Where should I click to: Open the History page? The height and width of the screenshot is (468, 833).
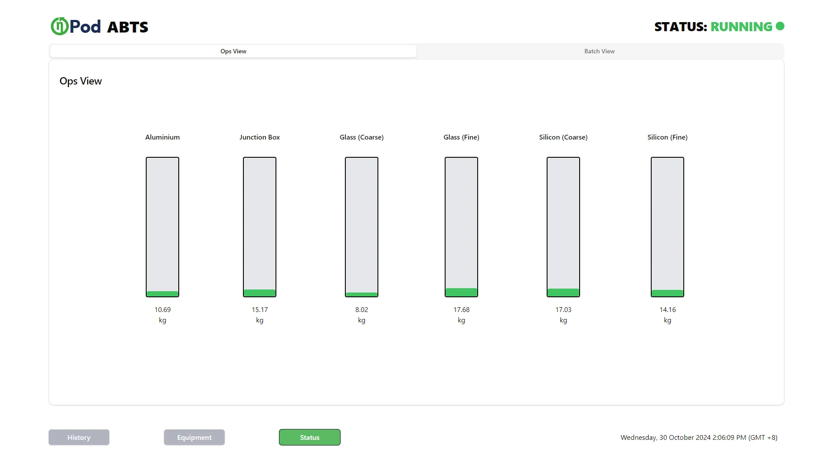click(x=79, y=437)
